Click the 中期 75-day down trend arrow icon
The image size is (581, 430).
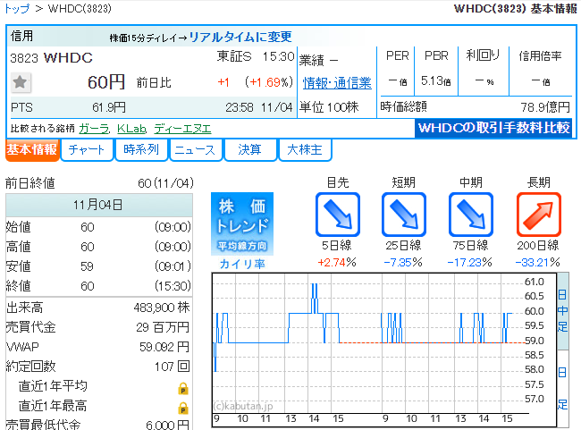470,215
